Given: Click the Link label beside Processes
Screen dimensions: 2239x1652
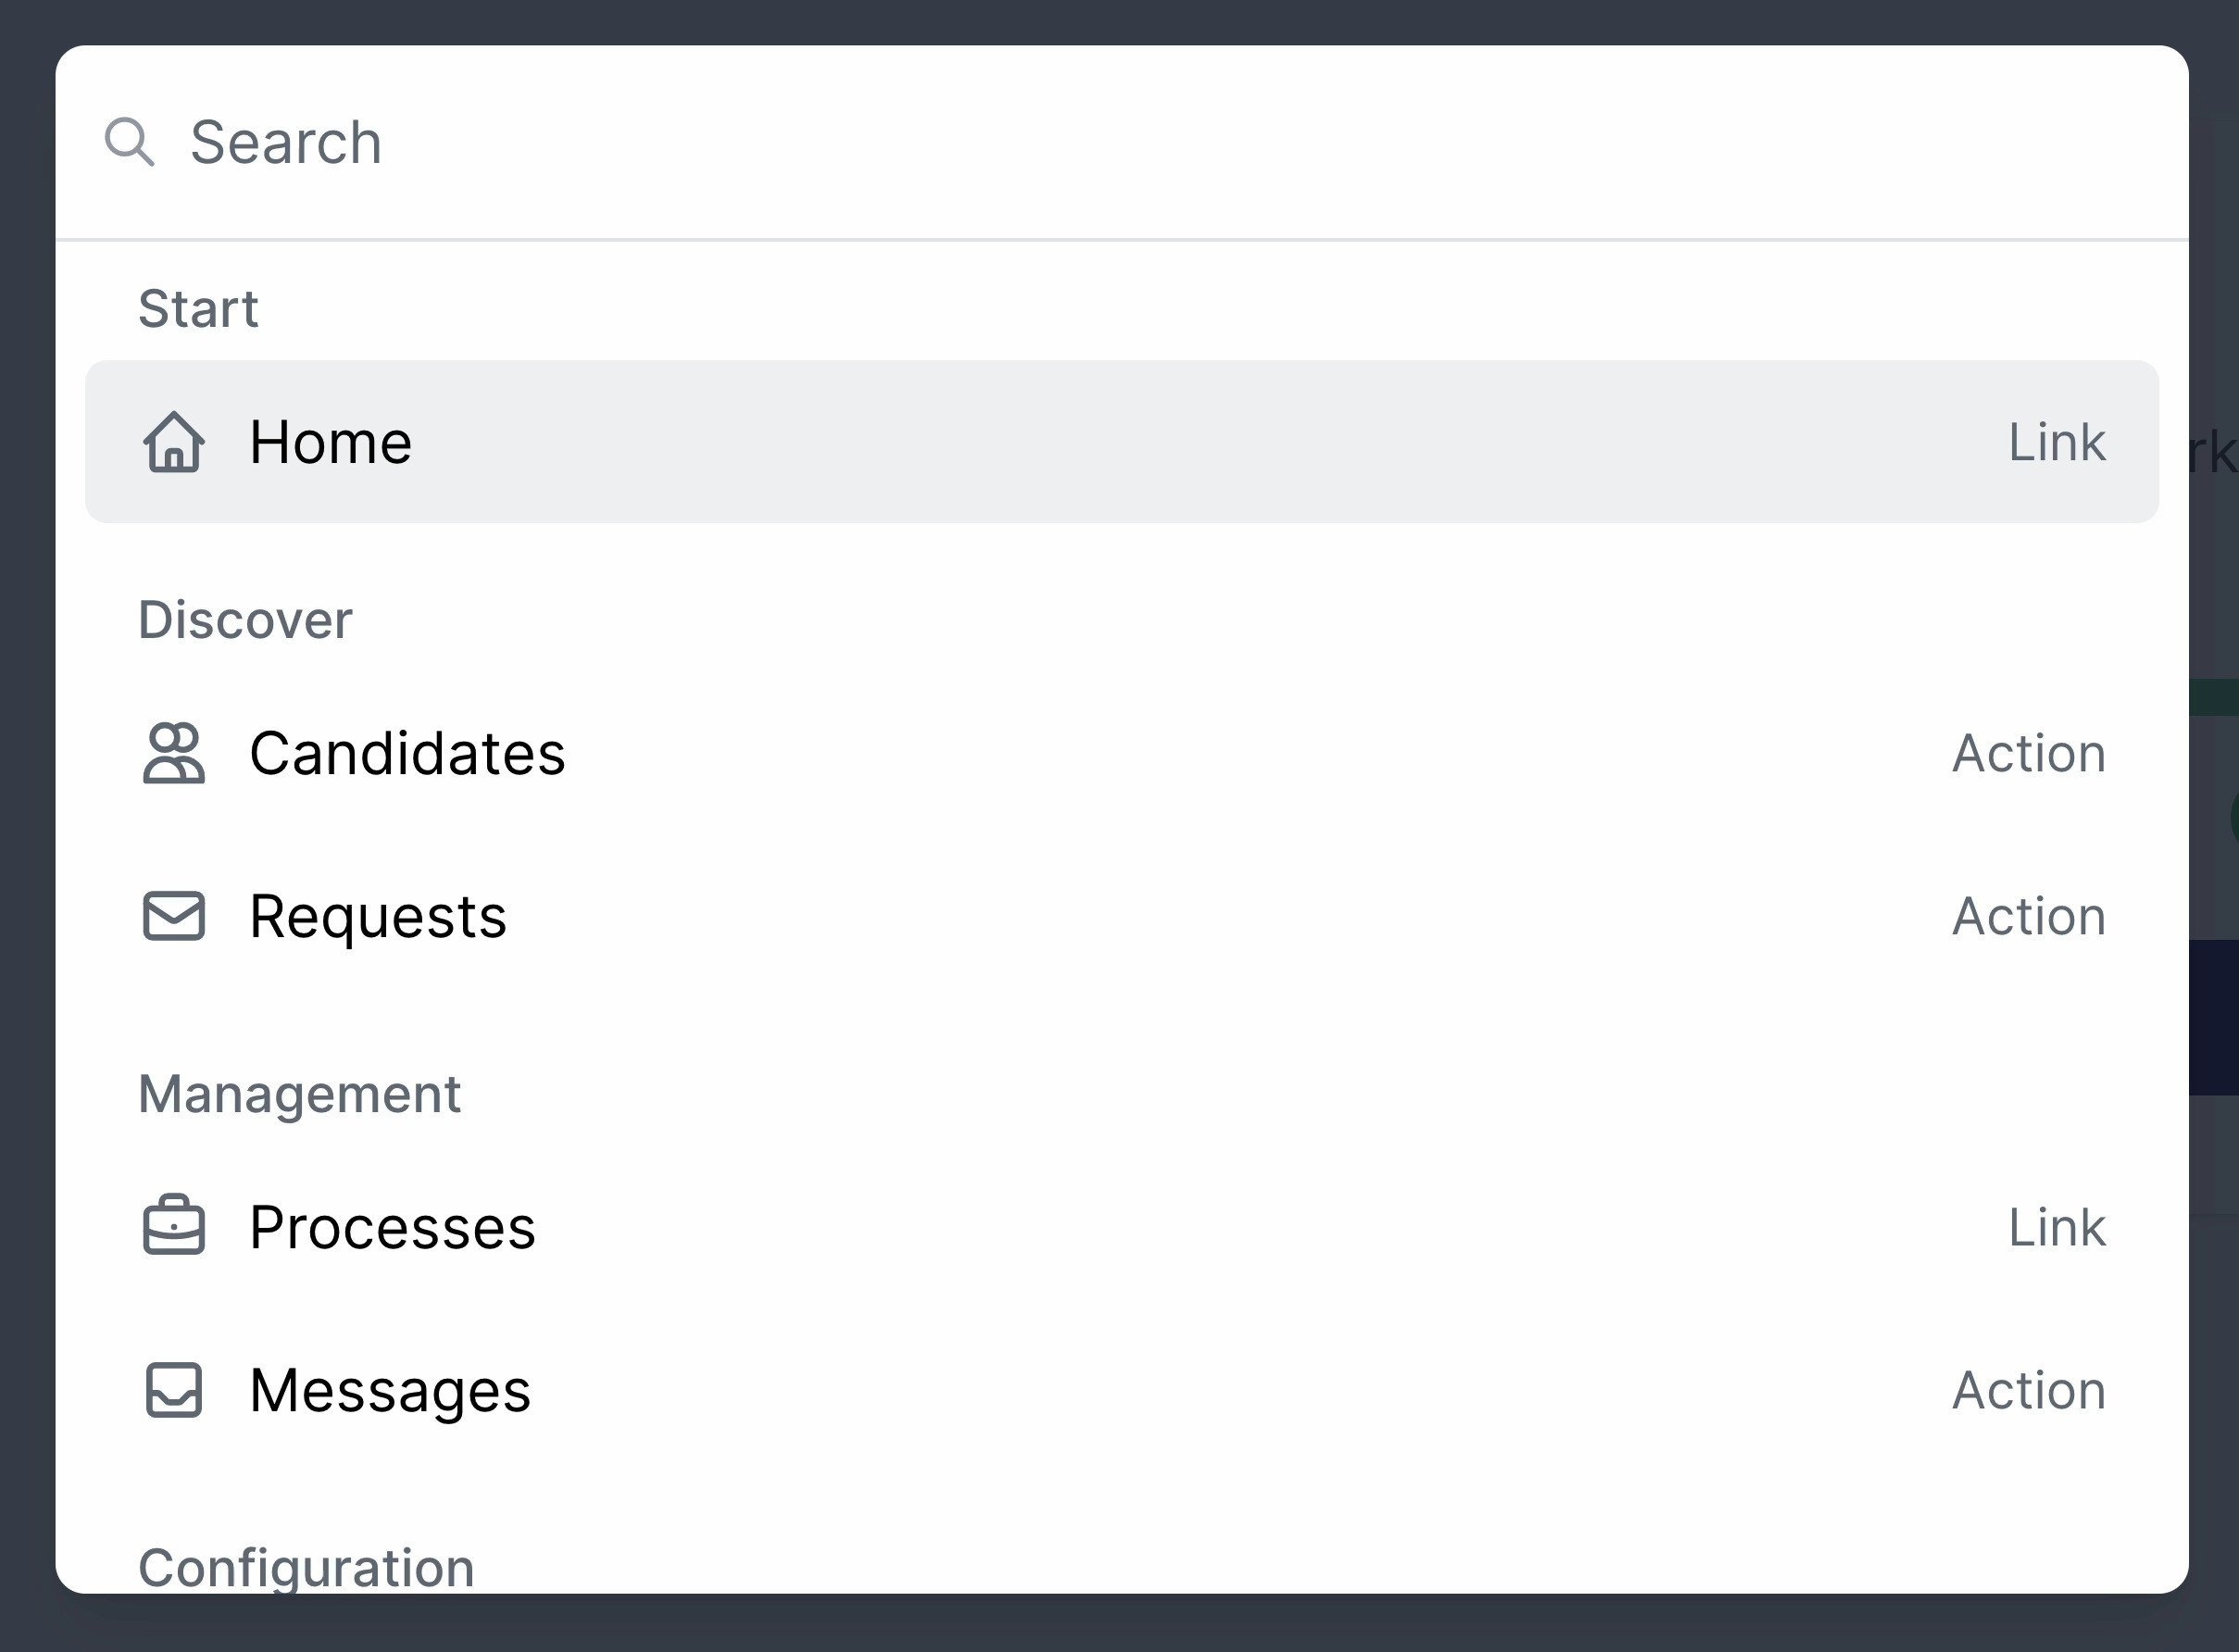Looking at the screenshot, I should pos(2057,1227).
